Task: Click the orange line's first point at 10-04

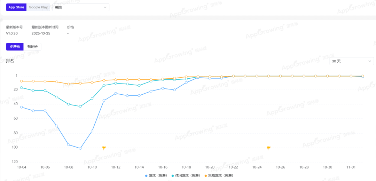Action: [x=22, y=81]
